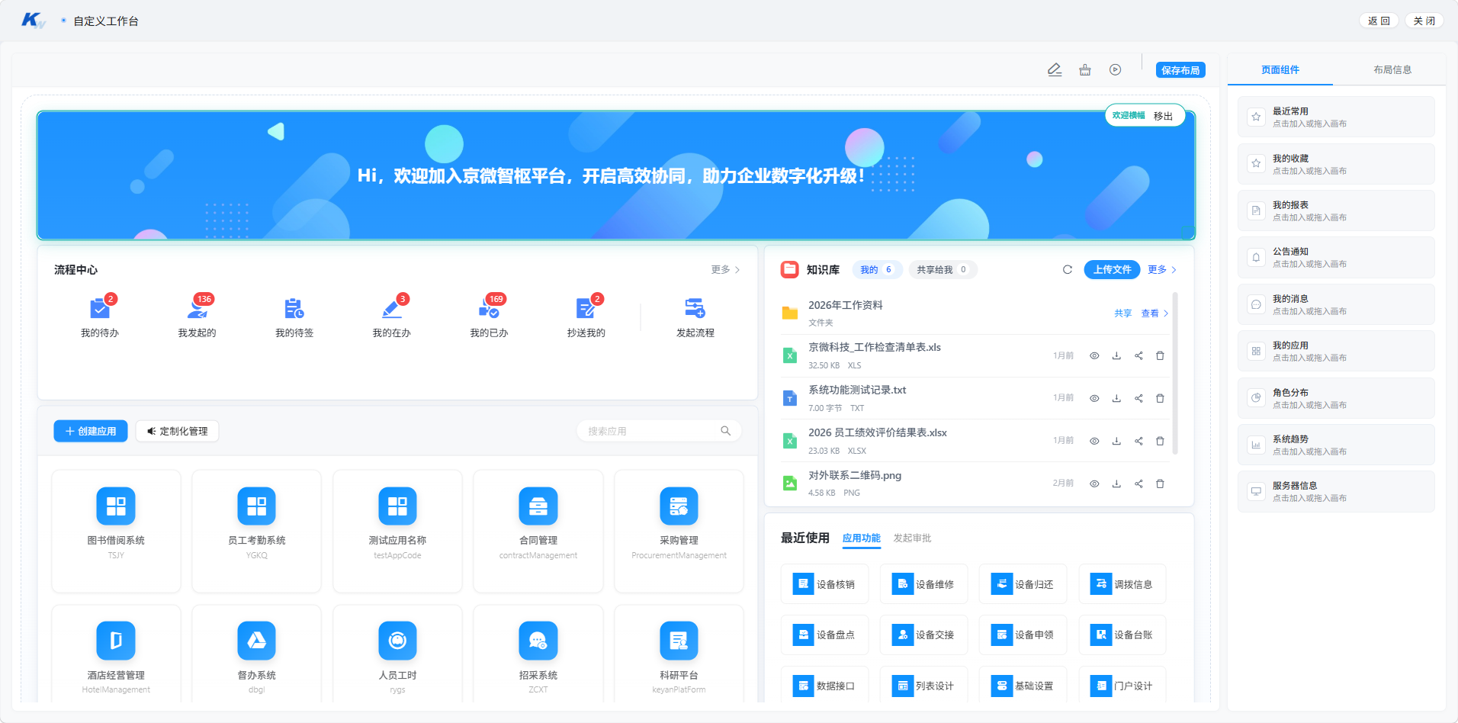1458x723 pixels.
Task: Open 采购管理 app card
Action: pos(679,531)
